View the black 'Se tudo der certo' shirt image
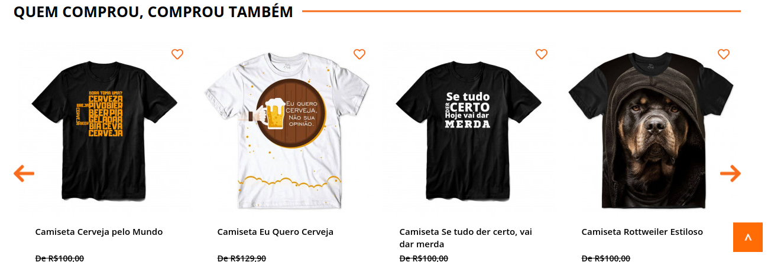 coord(468,127)
